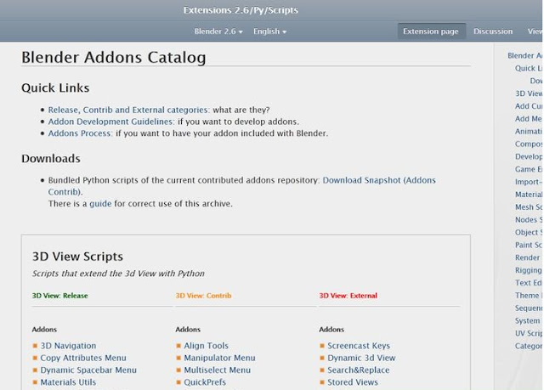
Task: Jump to System in sidebar contents
Action: 527,320
